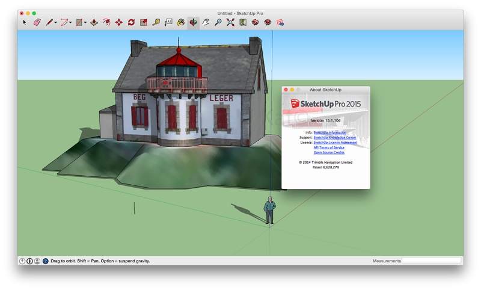Screen dimensions: 481x290
Task: Expand the Arc tool dropdown arrow
Action: click(70, 23)
